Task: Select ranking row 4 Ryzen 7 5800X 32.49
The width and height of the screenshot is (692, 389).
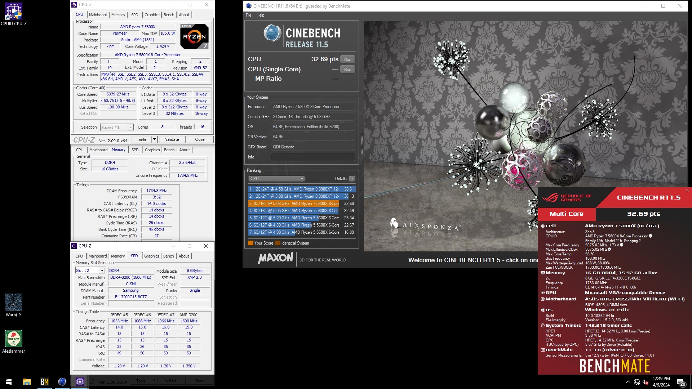Action: point(302,211)
